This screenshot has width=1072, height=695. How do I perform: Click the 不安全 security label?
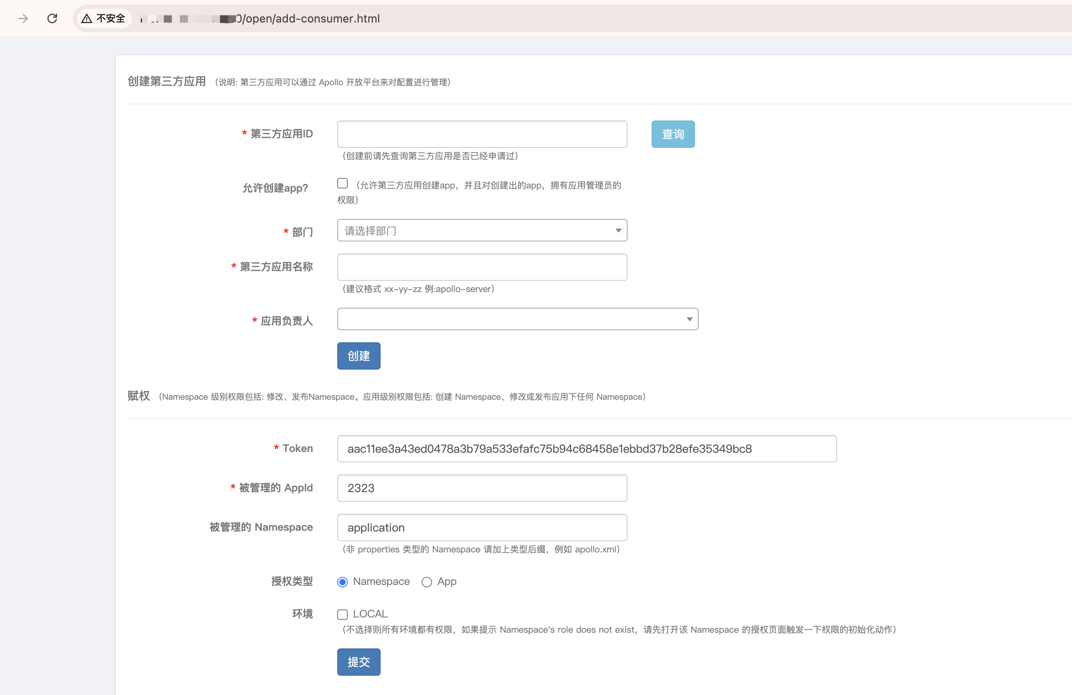pos(110,18)
